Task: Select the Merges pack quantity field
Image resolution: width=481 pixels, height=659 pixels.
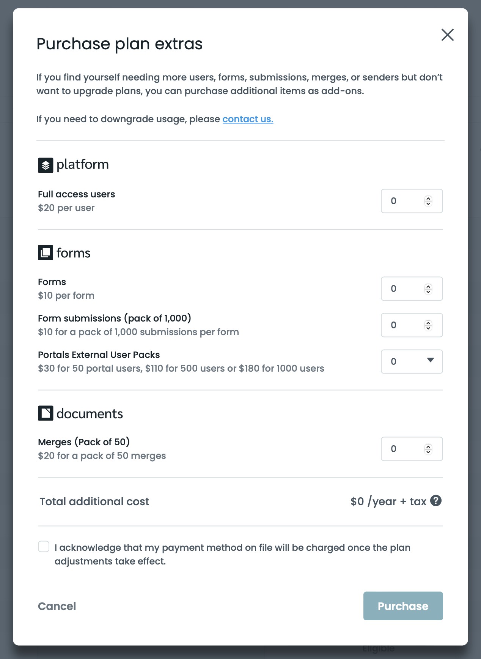Action: click(x=402, y=449)
